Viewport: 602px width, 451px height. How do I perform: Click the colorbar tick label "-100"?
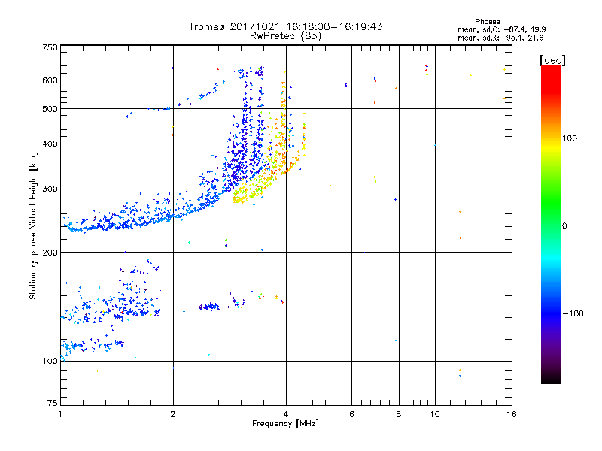point(573,313)
